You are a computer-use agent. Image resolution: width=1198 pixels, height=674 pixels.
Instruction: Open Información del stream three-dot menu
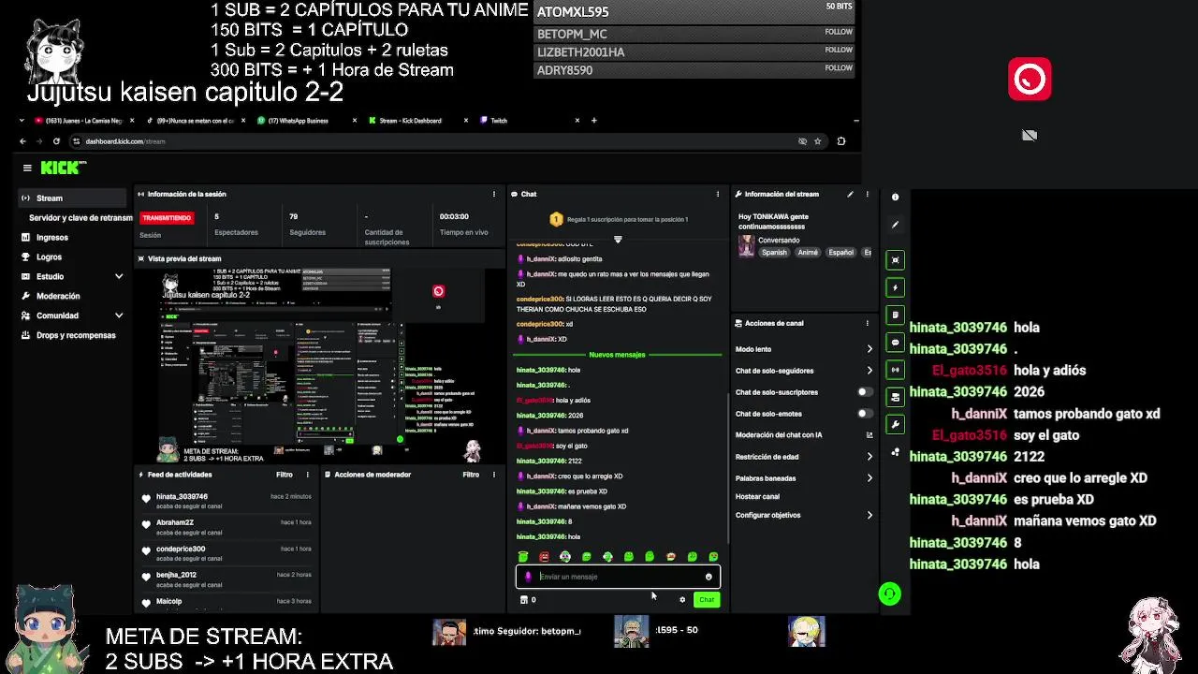pos(868,194)
